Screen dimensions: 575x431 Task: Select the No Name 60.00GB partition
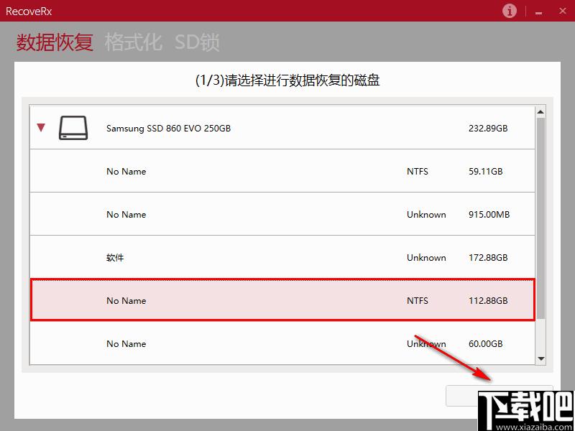click(x=282, y=343)
